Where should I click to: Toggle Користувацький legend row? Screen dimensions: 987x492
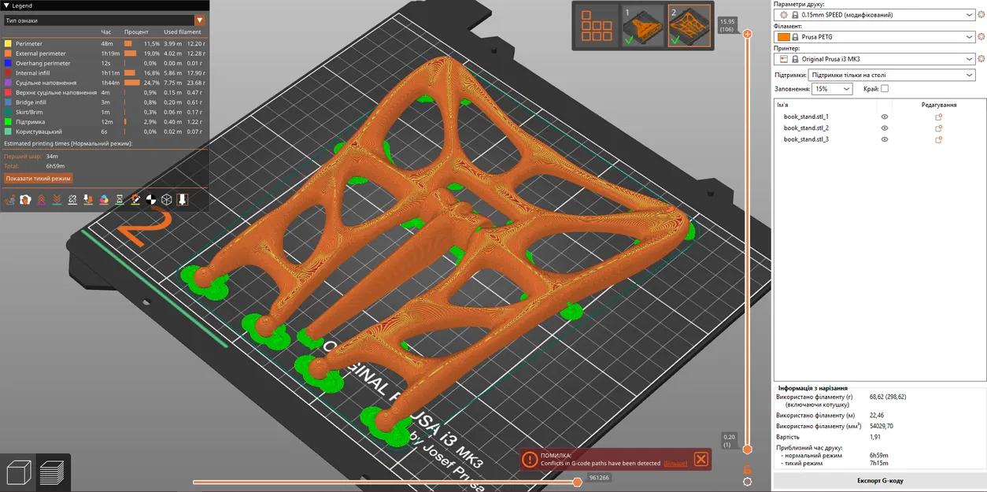105,131
